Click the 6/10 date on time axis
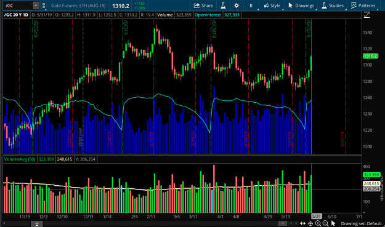The width and height of the screenshot is (385, 227). click(332, 217)
